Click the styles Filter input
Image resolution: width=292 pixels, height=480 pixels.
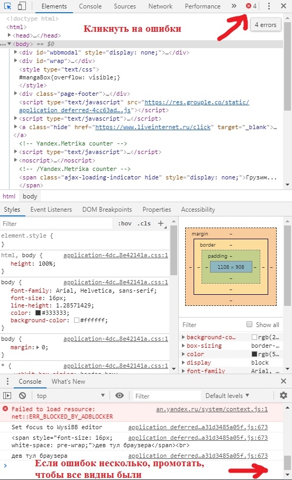(56, 223)
